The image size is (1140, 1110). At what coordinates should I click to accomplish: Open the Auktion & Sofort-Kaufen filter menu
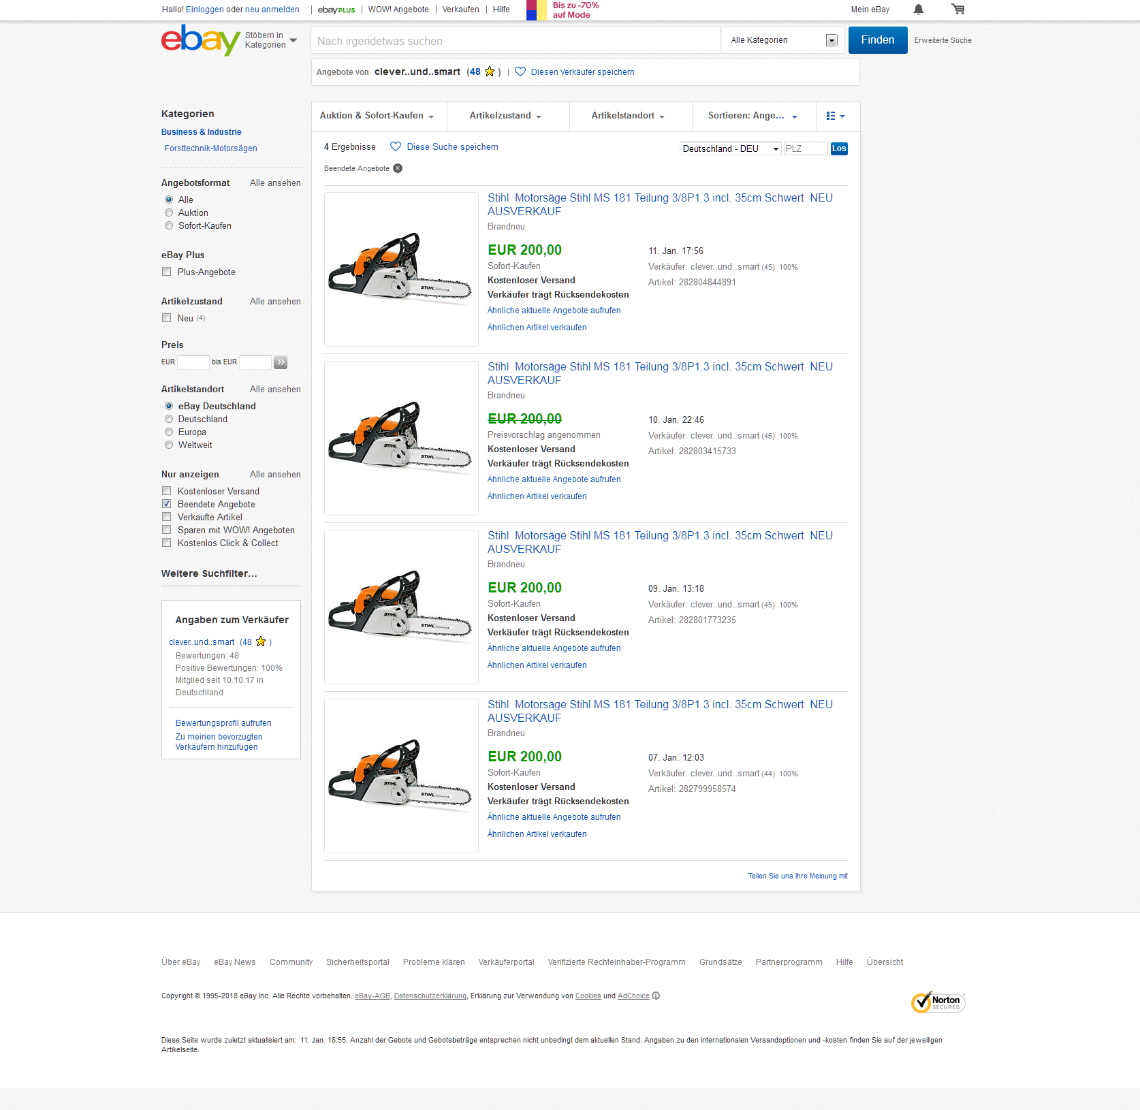(377, 116)
